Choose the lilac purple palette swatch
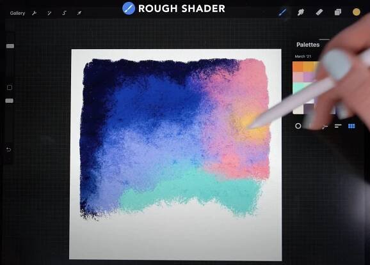Screen dimensions: 370x265 (308, 77)
